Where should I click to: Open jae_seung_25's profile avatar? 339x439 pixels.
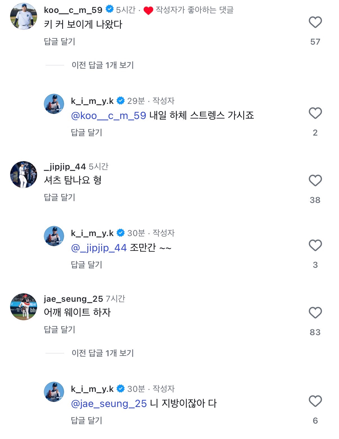pyautogui.click(x=24, y=307)
